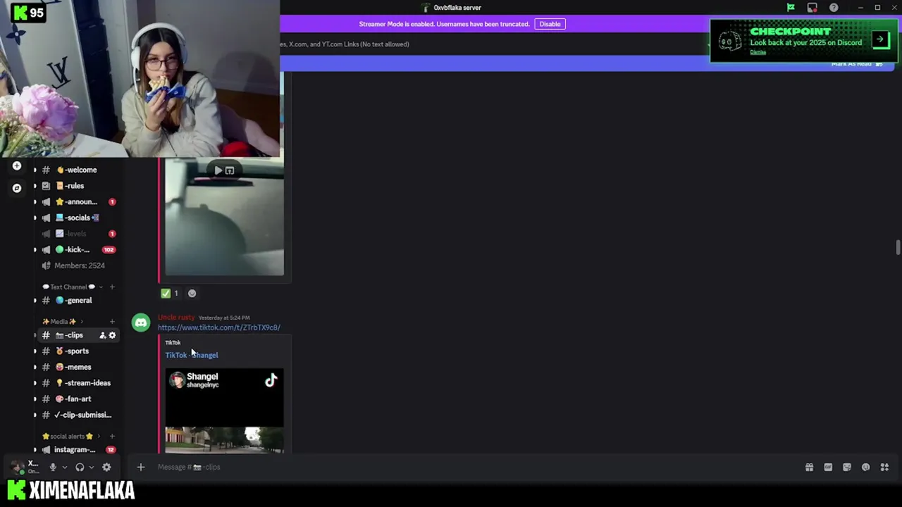Open the -memes channel
Viewport: 902px width, 507px height.
[x=76, y=367]
